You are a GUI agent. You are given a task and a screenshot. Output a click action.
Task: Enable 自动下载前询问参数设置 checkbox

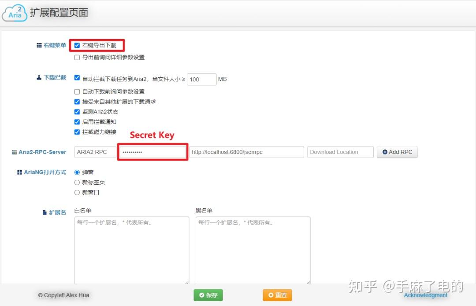[77, 91]
